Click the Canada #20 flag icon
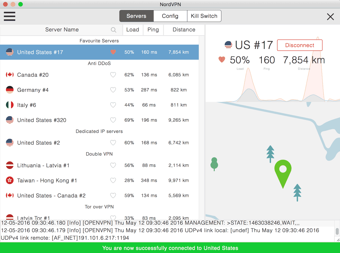The image size is (340, 253). click(10, 75)
